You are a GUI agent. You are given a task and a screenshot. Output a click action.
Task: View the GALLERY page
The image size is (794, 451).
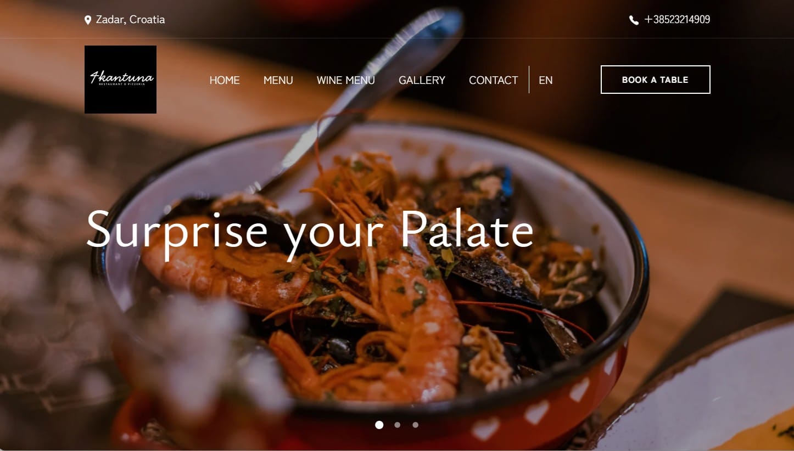[x=422, y=80]
